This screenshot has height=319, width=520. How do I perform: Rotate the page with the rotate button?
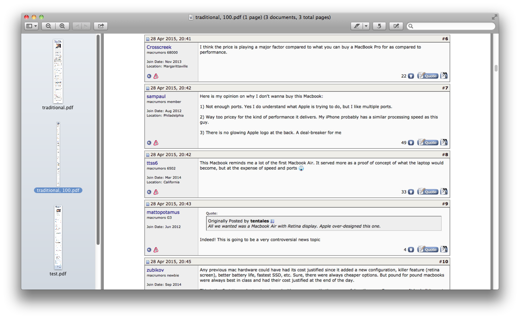coord(379,26)
